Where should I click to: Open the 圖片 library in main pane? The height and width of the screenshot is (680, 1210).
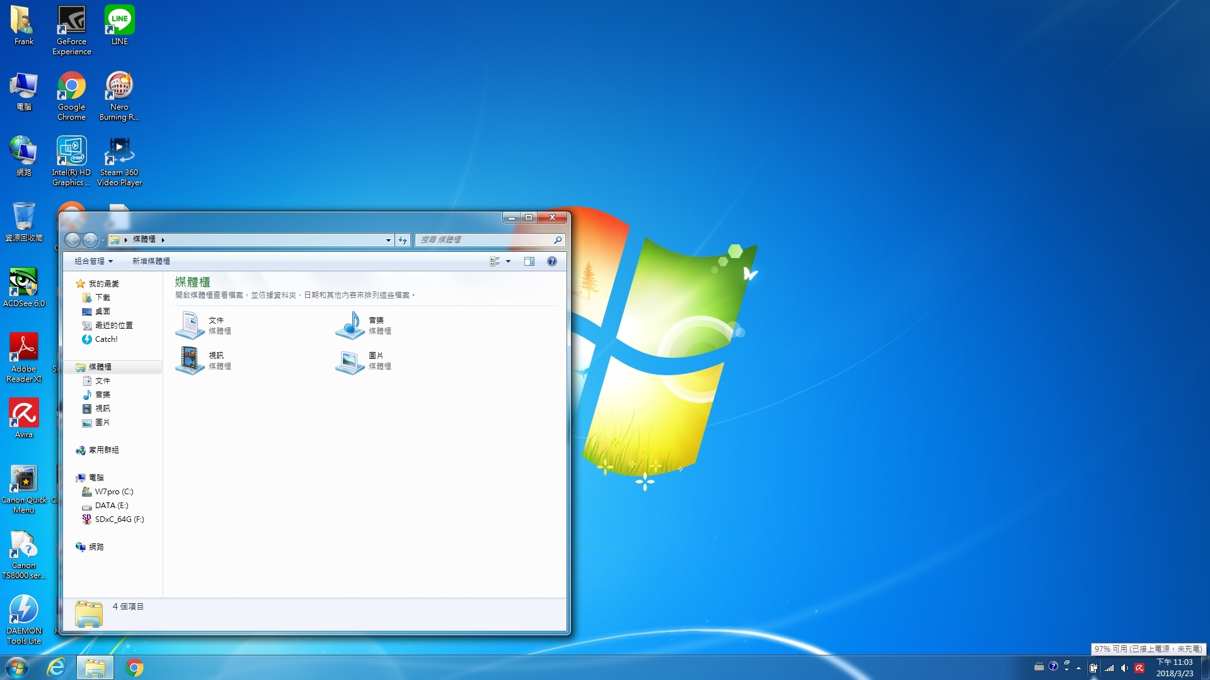364,360
